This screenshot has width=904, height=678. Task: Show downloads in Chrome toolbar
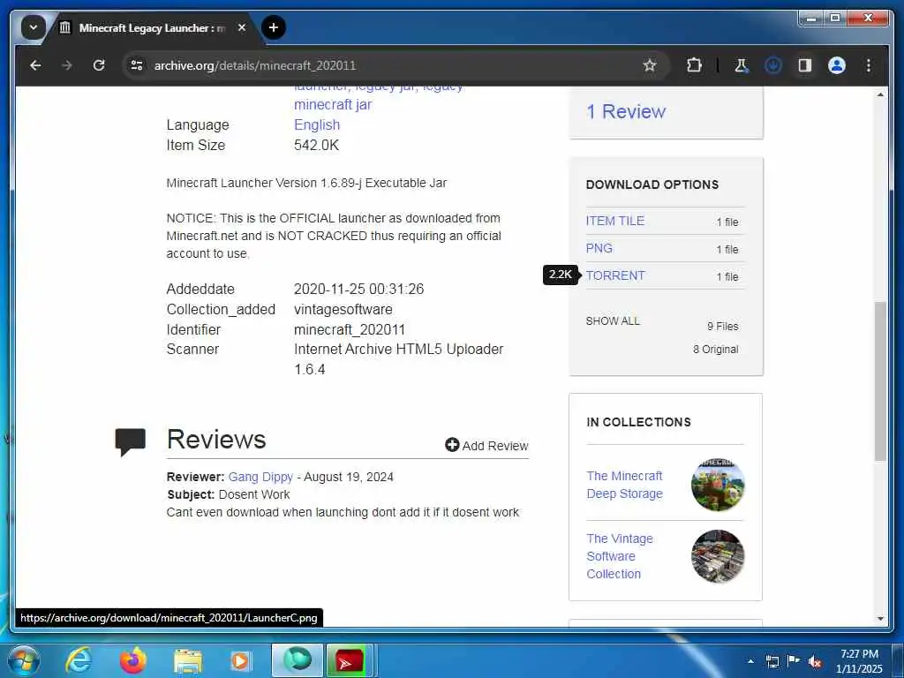pos(773,65)
